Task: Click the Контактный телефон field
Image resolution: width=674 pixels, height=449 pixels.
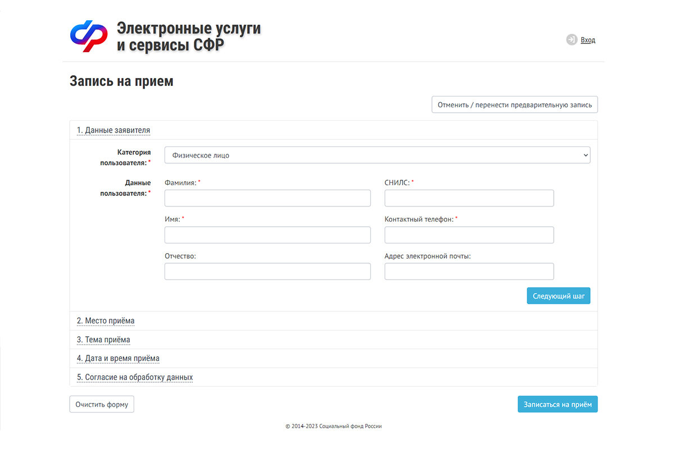Action: pos(468,235)
